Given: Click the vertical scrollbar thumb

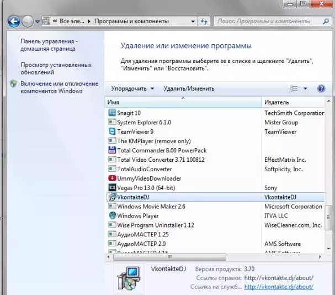Looking at the screenshot, I should (x=328, y=217).
